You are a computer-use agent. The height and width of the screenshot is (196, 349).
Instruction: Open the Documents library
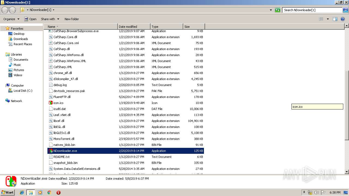coord(21,60)
